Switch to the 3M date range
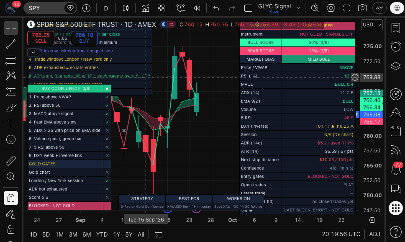This screenshot has width=405, height=242. click(x=73, y=234)
